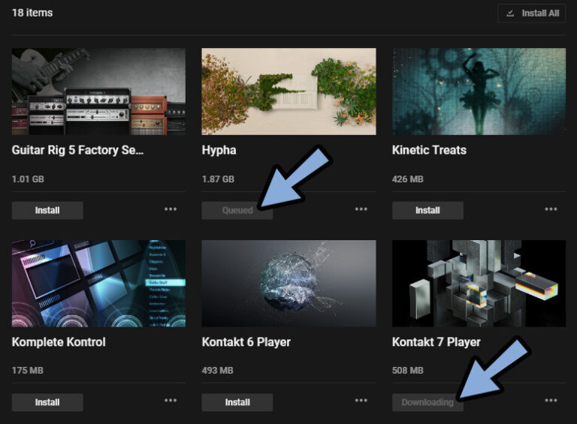Select the Guitar Rig 5 amplifier thumbnail
577x424 pixels.
click(98, 92)
